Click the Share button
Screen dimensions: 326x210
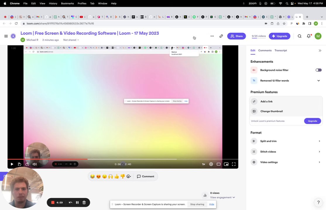(236, 36)
